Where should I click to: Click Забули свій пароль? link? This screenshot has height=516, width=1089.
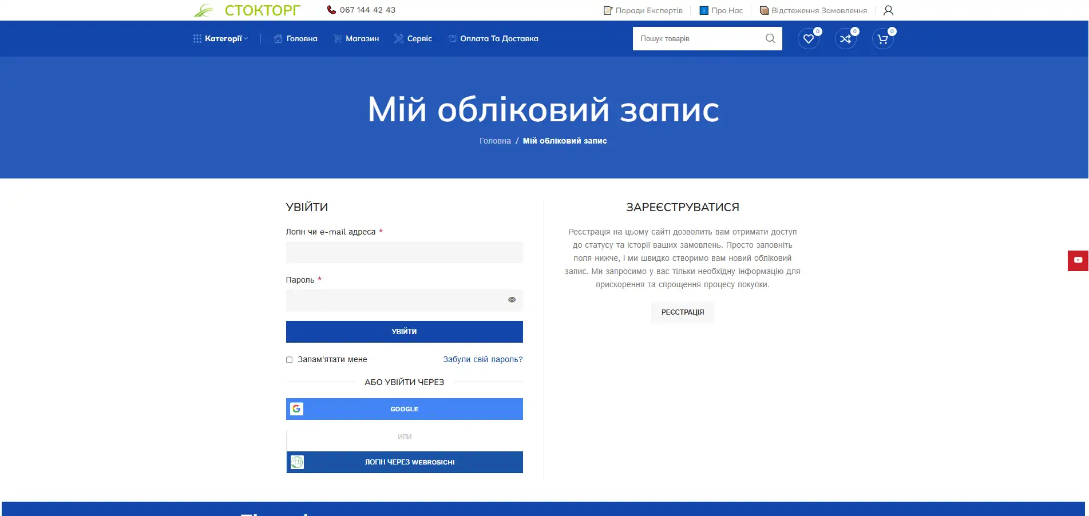tap(483, 360)
